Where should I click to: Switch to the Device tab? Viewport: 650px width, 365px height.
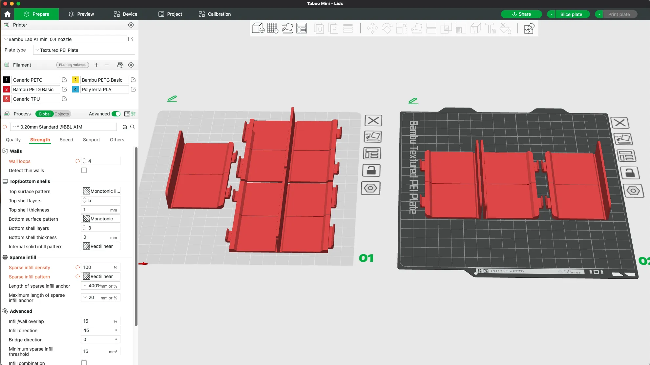[x=125, y=14]
